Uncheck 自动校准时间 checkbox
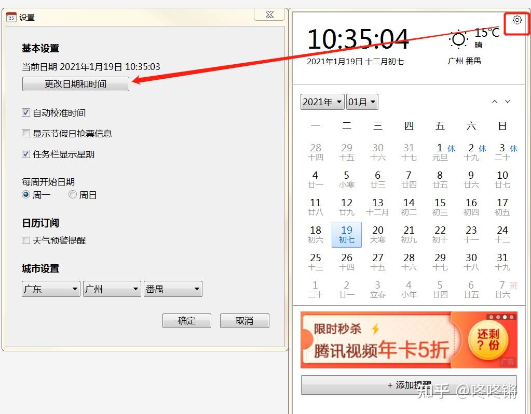 coord(26,112)
